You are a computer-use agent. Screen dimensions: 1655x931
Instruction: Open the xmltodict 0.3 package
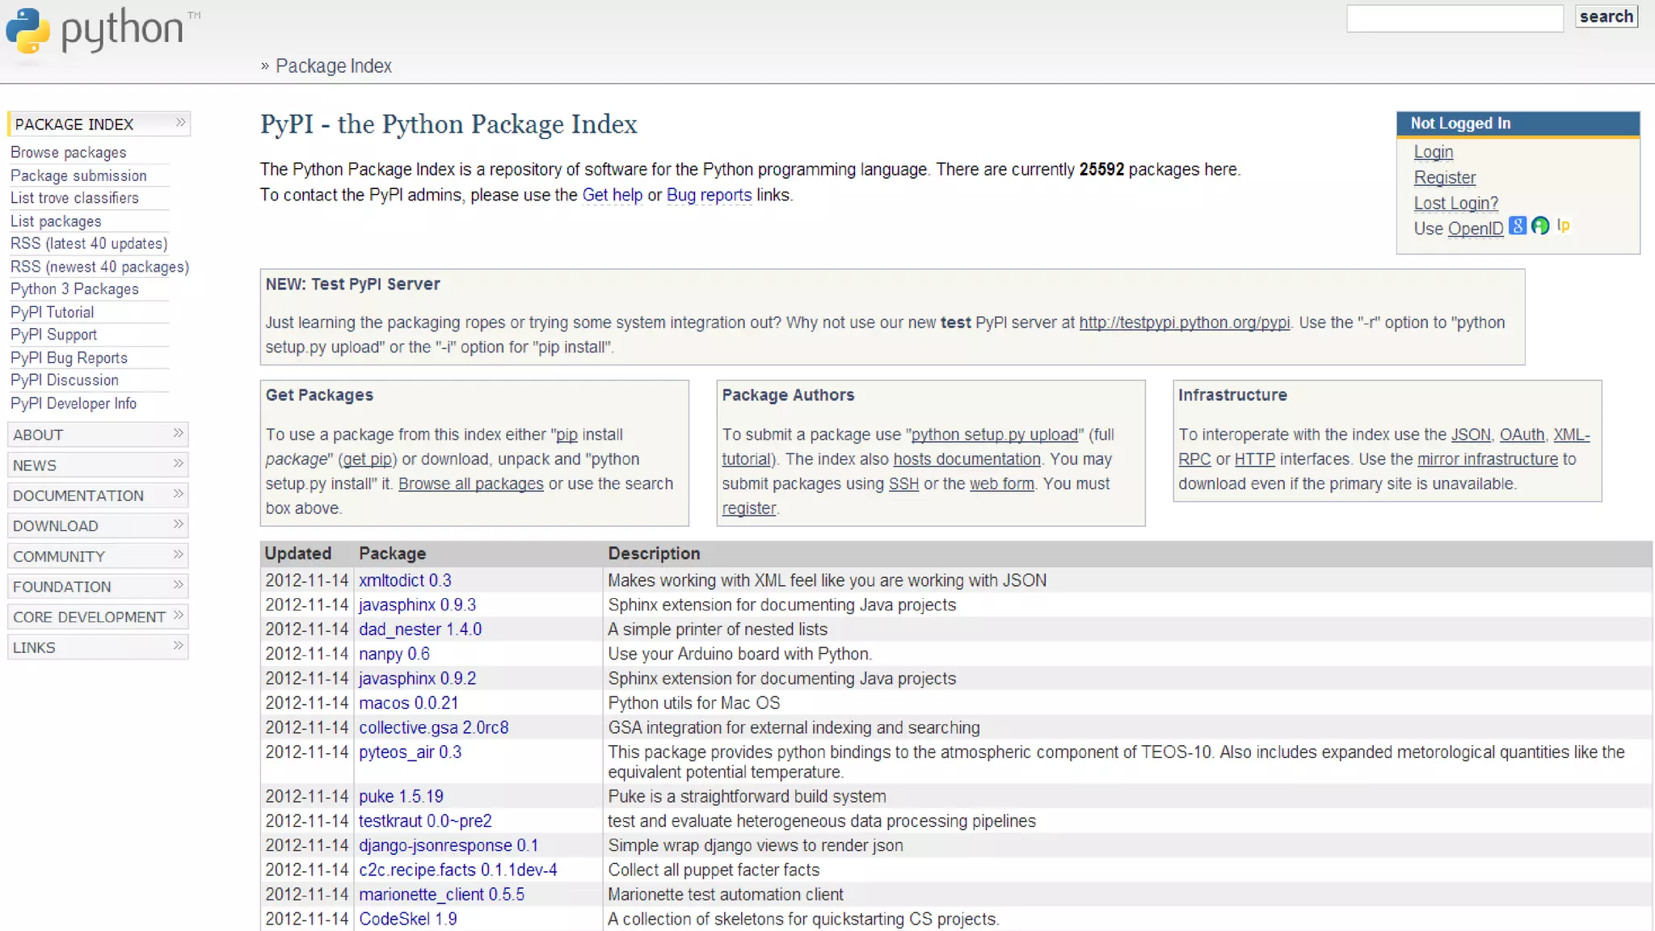point(405,580)
